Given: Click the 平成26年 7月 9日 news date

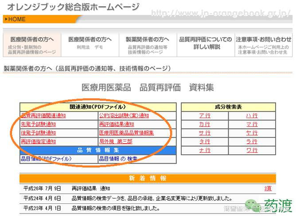Looking at the screenshot, I should 42,188.
